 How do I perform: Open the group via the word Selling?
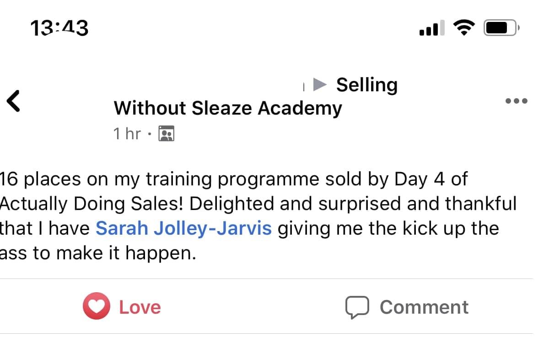(367, 85)
